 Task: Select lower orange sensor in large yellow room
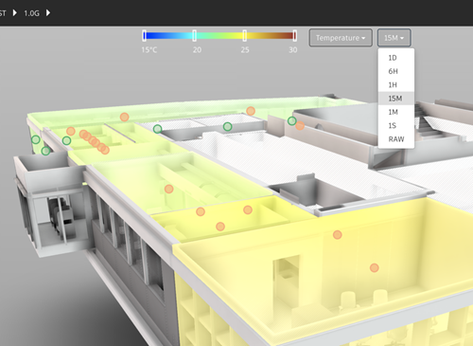(375, 268)
